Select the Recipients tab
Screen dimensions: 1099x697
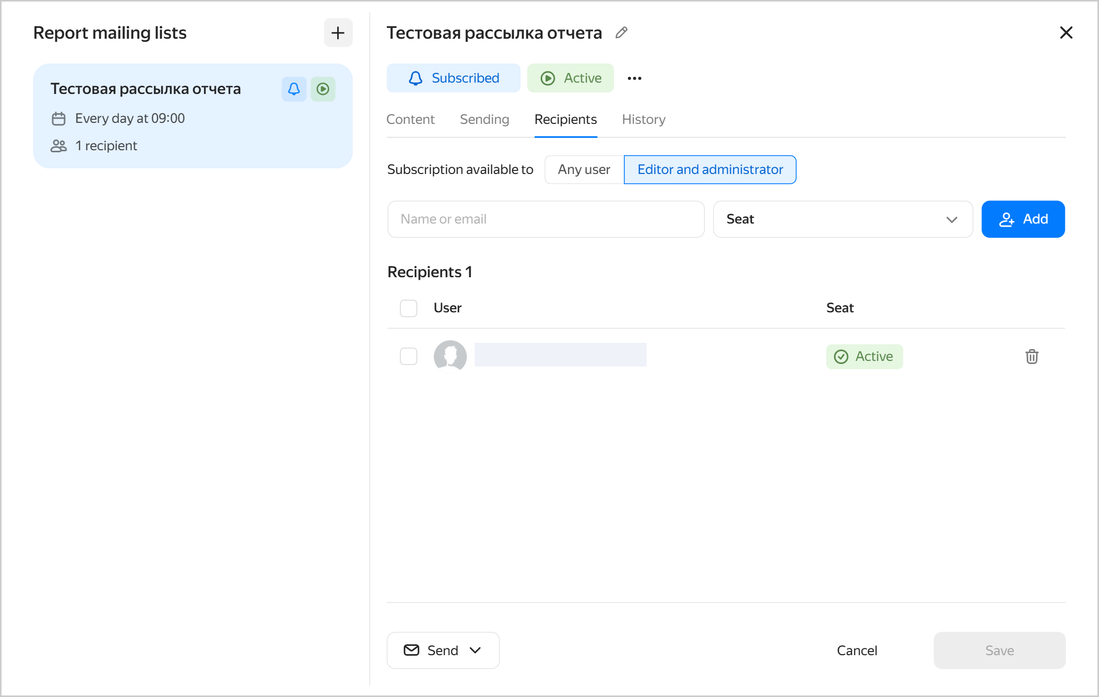(x=566, y=120)
